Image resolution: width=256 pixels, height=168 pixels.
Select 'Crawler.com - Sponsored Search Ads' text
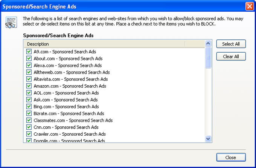tap(70, 134)
